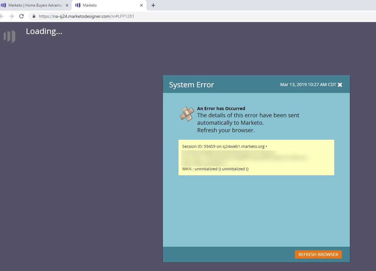Close the Home Buyers Advantage tab
Viewport: 376px width, 271px height.
coord(67,5)
